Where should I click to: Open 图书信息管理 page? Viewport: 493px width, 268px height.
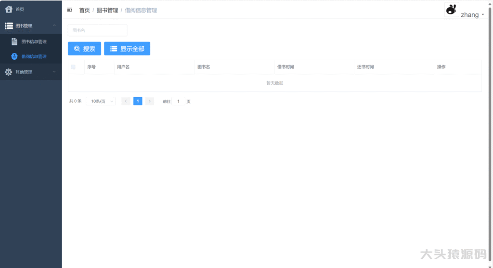point(31,41)
